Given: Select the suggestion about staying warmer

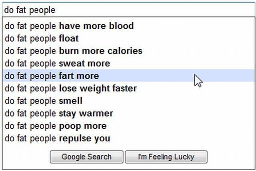Looking at the screenshot, I should tap(59, 113).
